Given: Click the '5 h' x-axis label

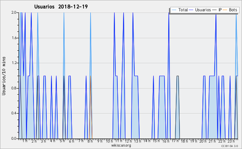Looking at the screenshot, I should pos(62,141).
